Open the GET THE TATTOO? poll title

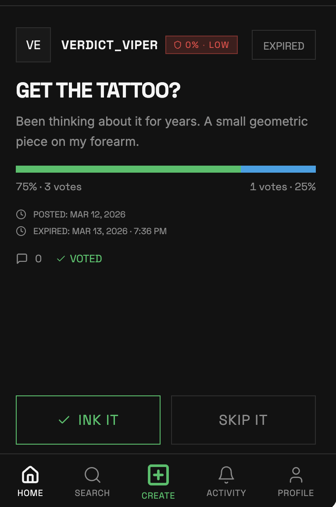tap(98, 91)
